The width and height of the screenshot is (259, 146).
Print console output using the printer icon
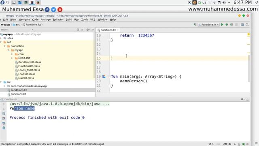pos(4,123)
